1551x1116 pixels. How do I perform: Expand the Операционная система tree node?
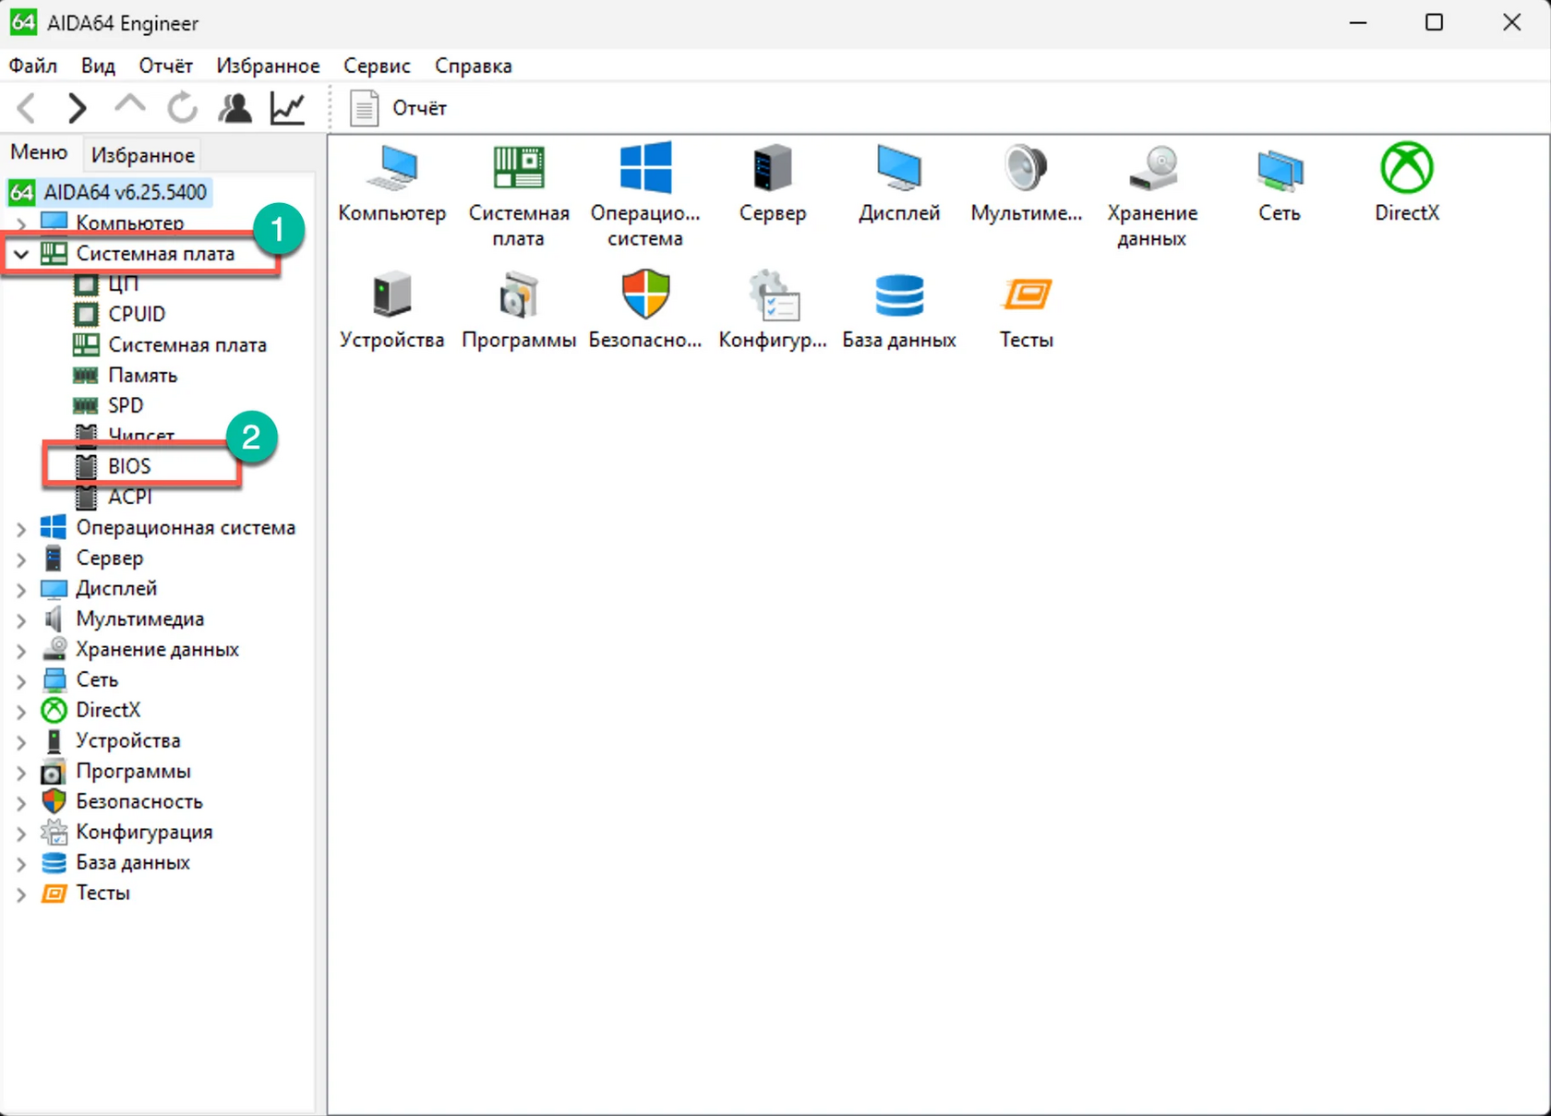[x=21, y=528]
